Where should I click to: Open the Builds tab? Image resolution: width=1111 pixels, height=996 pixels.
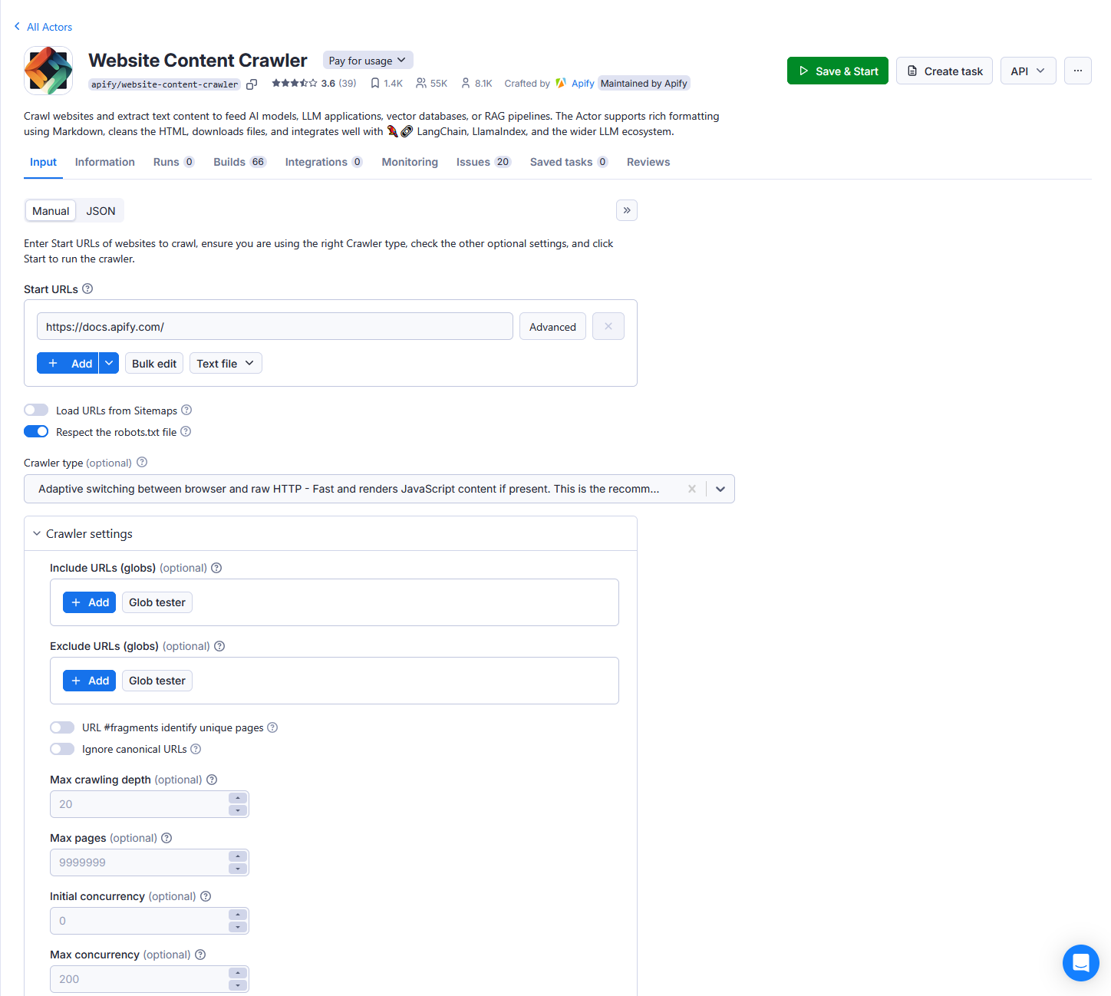[230, 162]
